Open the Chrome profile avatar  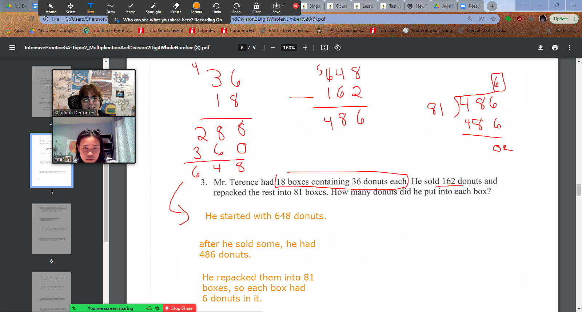[x=543, y=19]
